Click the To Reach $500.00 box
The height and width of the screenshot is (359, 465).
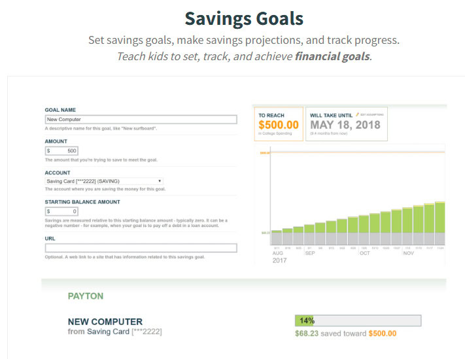(279, 124)
